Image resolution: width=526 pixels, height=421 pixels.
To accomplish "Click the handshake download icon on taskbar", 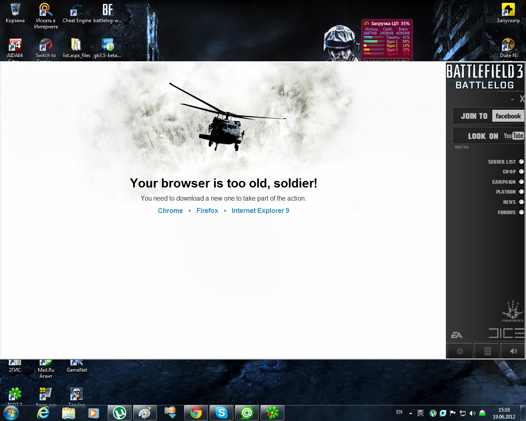I will [x=170, y=413].
